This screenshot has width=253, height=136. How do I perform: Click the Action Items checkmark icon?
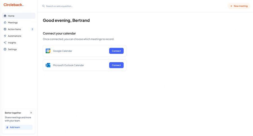tap(5, 29)
